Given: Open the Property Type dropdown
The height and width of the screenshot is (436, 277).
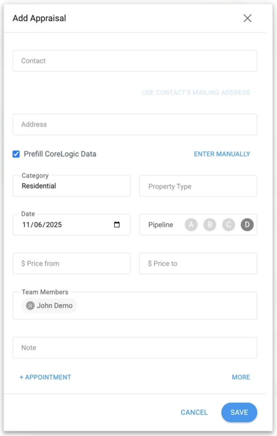Looking at the screenshot, I should coord(198,186).
